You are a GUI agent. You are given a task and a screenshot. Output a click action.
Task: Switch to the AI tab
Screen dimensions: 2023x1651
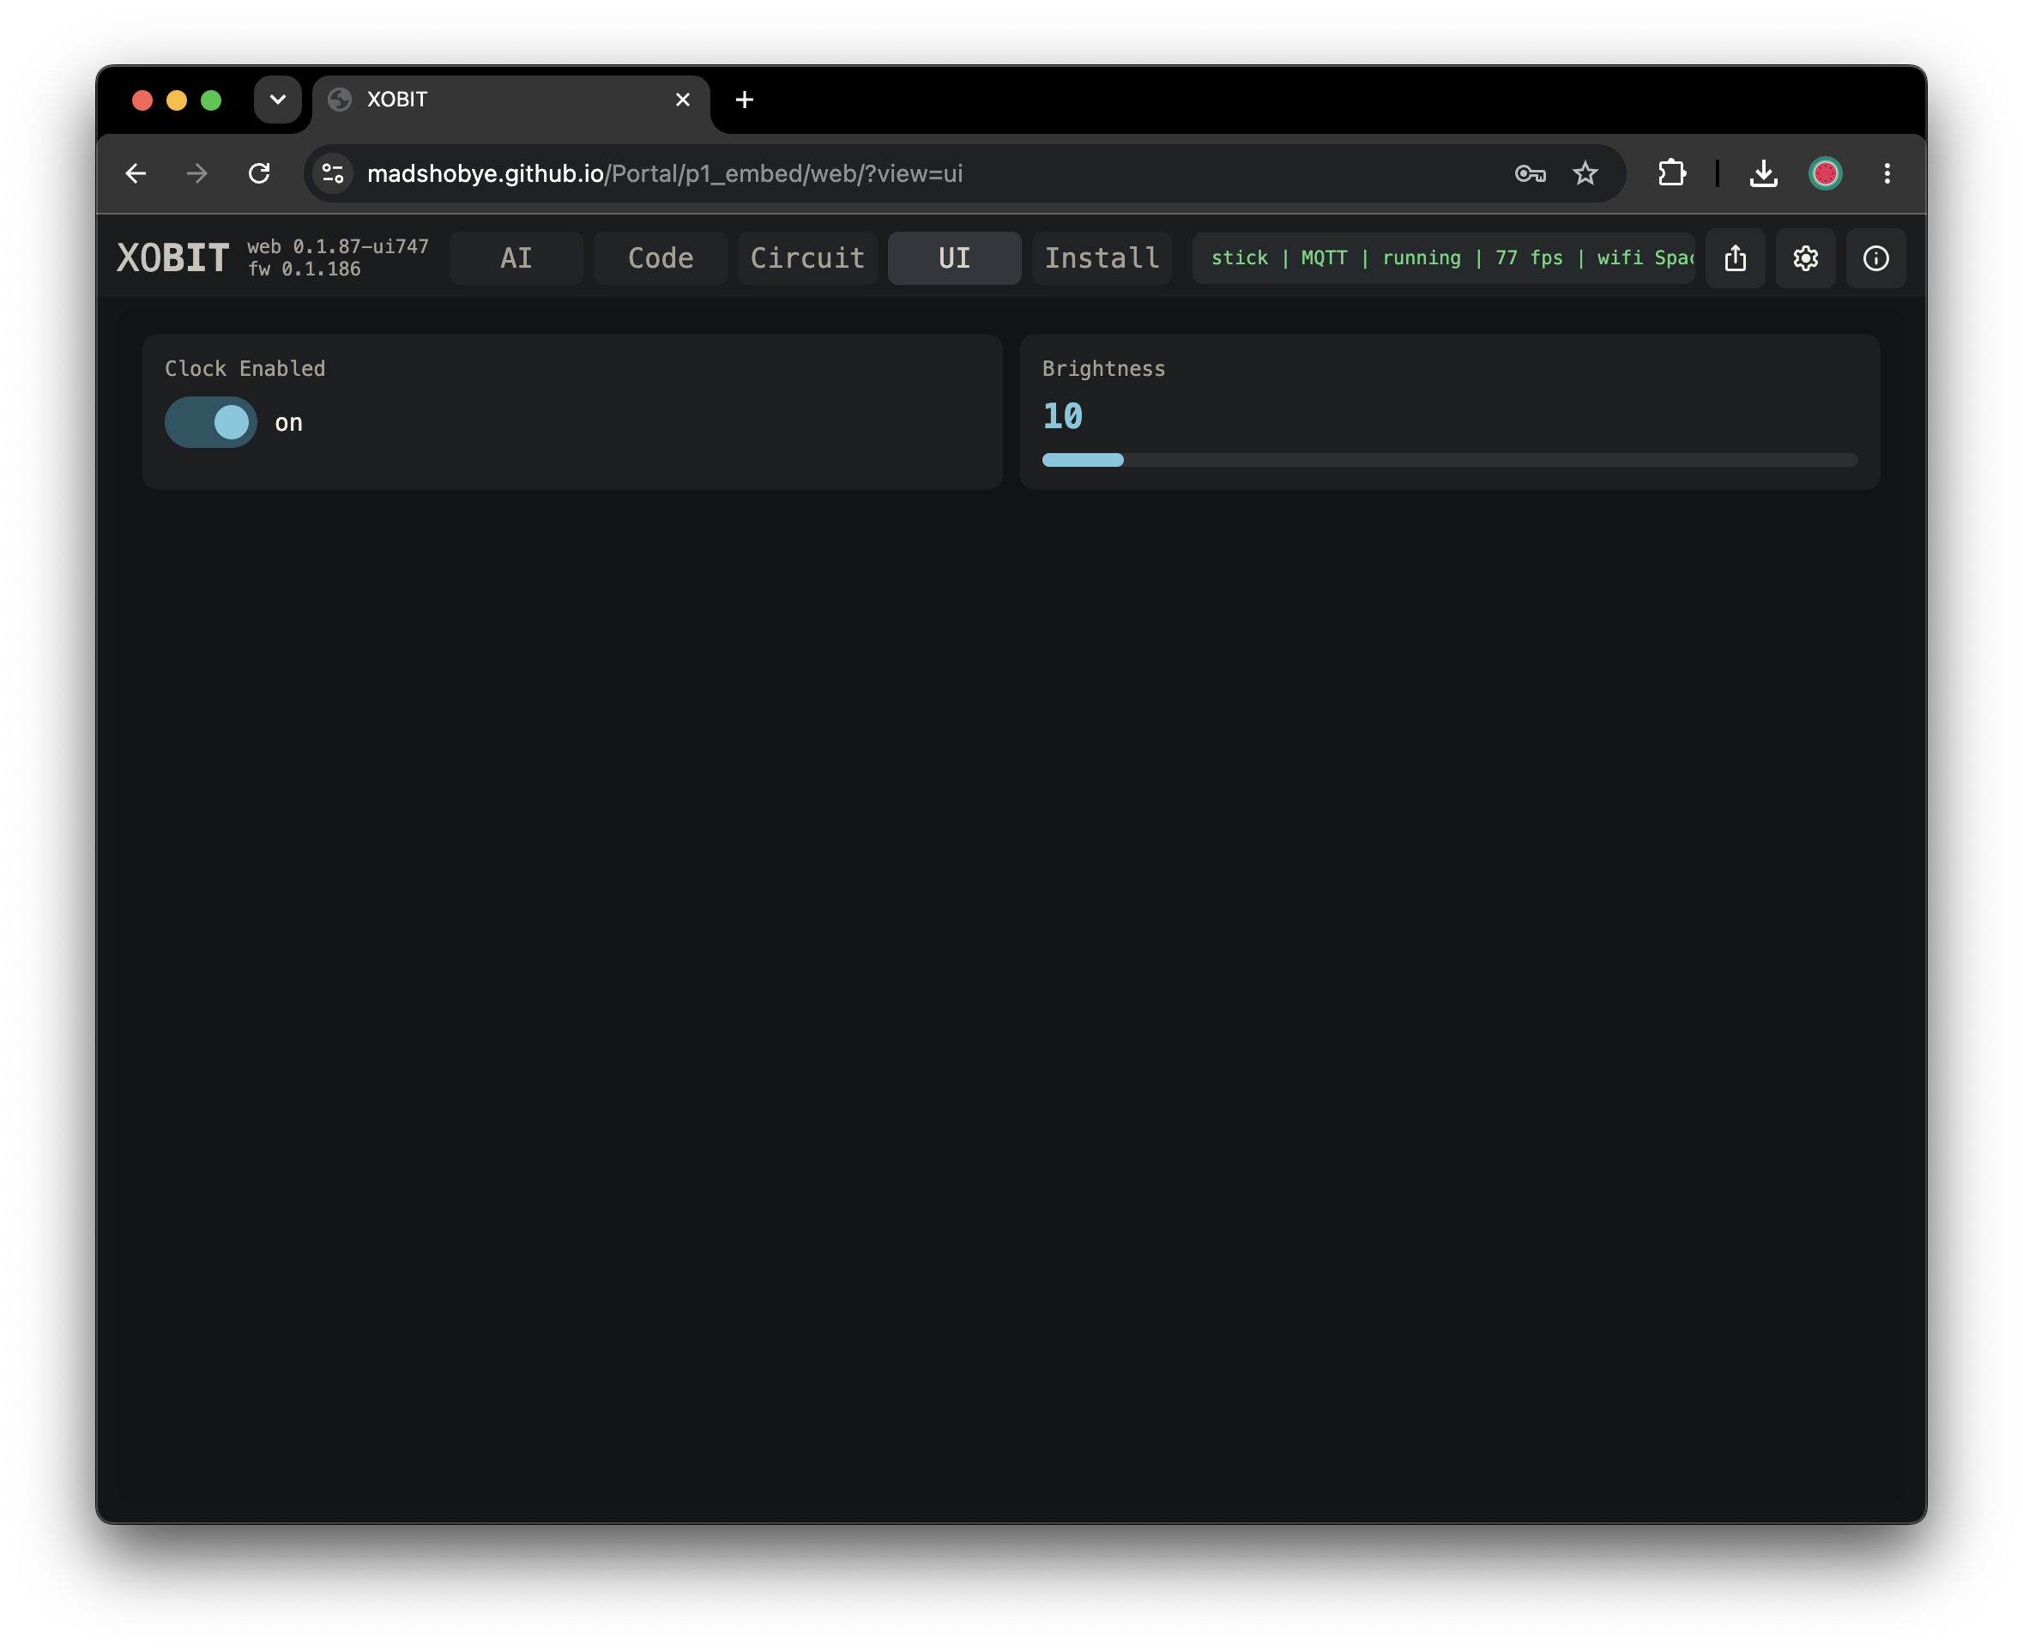(x=516, y=257)
